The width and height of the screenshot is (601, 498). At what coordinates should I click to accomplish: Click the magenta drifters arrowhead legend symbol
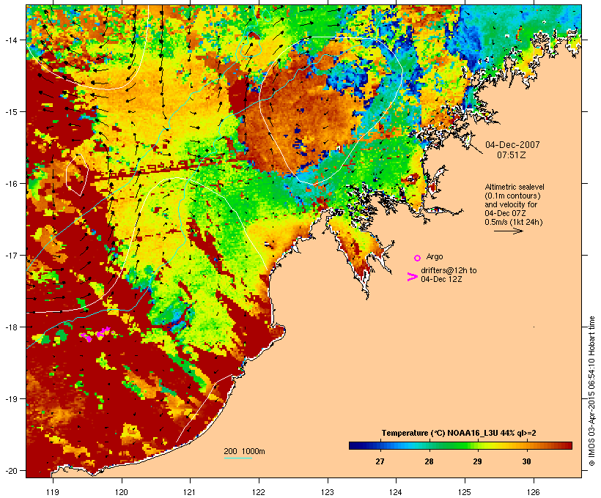coord(412,277)
